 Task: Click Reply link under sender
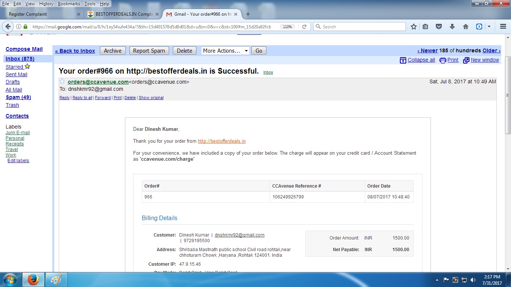coord(64,98)
